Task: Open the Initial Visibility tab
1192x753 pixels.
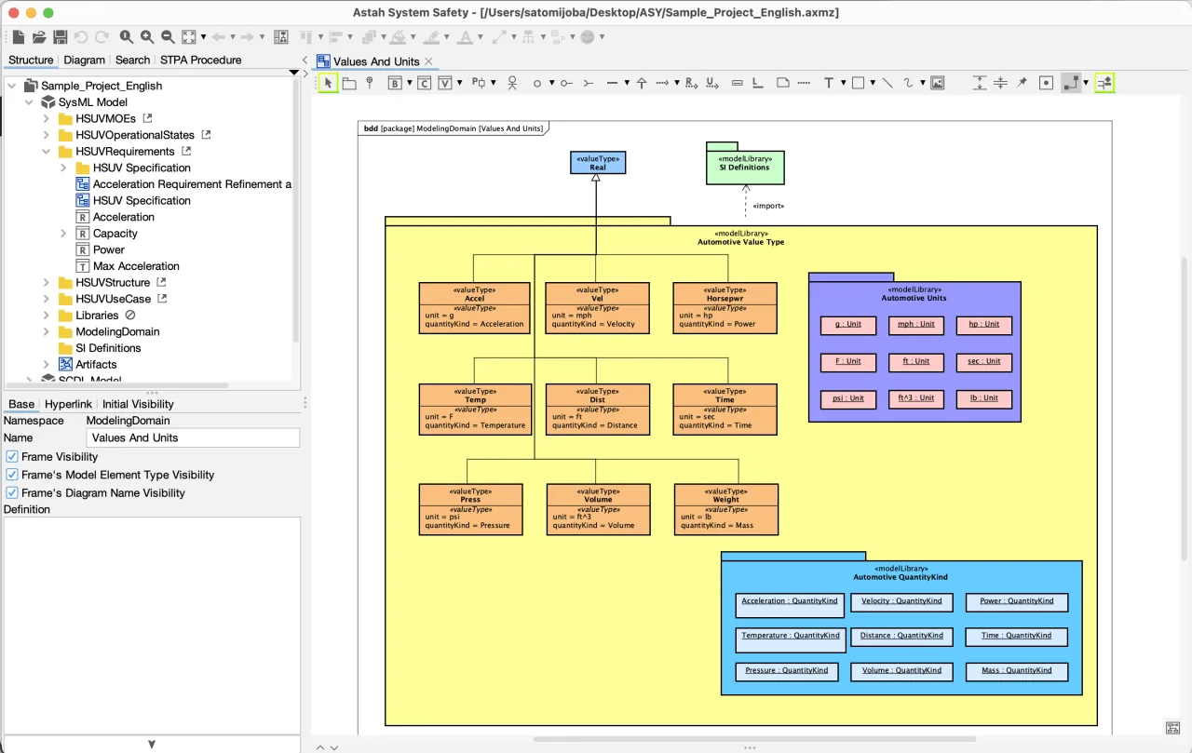Action: (138, 404)
